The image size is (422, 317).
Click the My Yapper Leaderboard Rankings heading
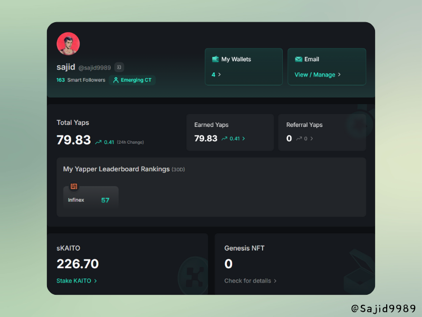pyautogui.click(x=116, y=169)
